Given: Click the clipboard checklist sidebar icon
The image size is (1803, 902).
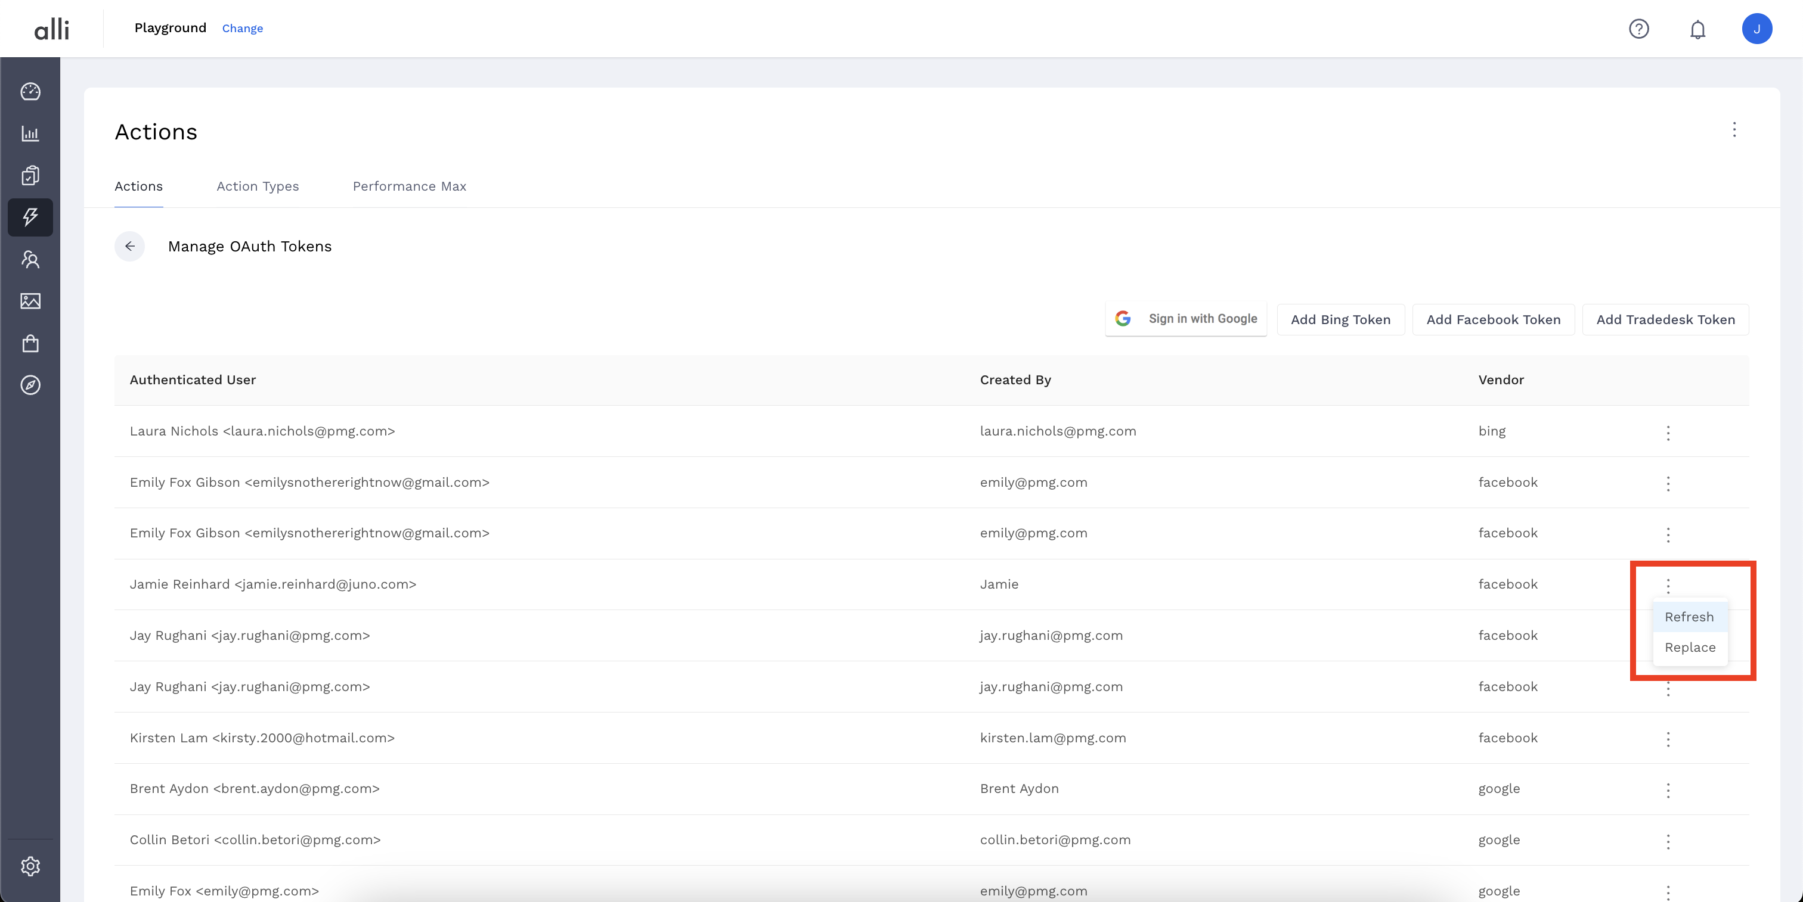Looking at the screenshot, I should click(x=30, y=176).
